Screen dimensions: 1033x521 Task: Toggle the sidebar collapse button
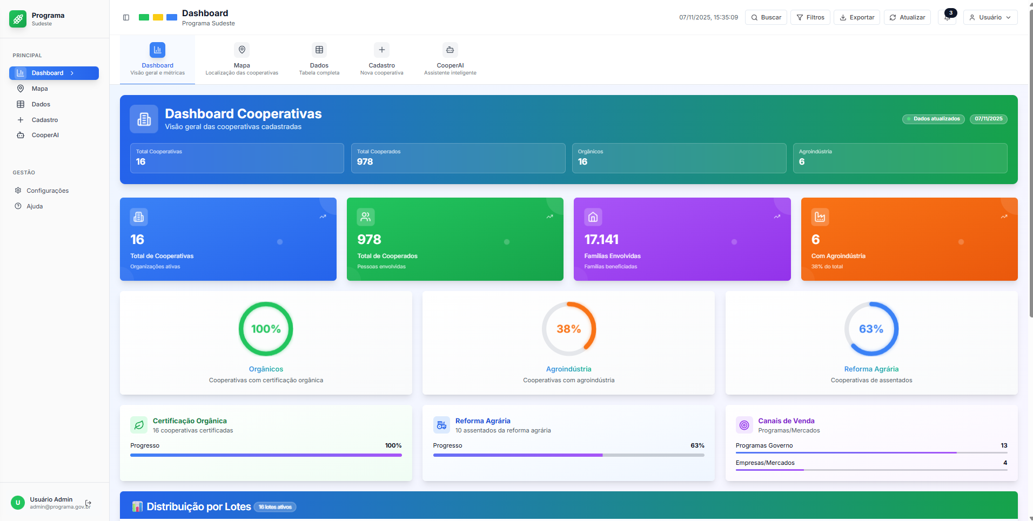126,17
